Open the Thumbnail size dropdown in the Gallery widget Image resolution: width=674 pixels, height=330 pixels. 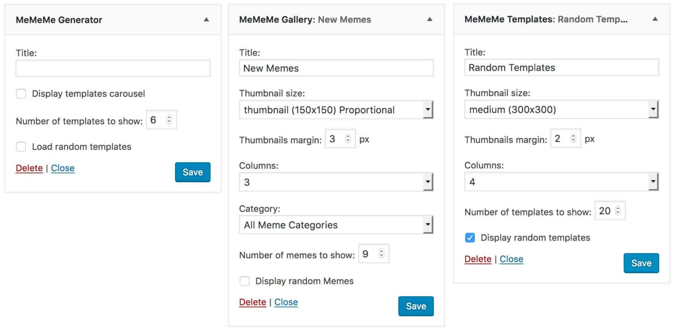(x=336, y=110)
